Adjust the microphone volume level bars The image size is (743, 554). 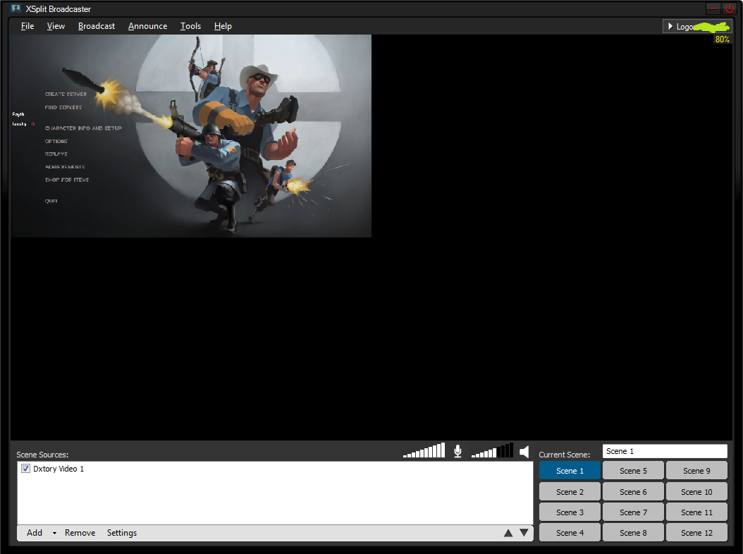[424, 451]
